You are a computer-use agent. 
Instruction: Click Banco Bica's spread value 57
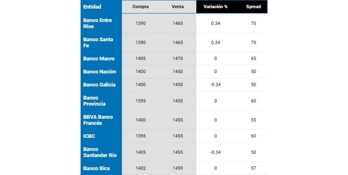coord(253,168)
